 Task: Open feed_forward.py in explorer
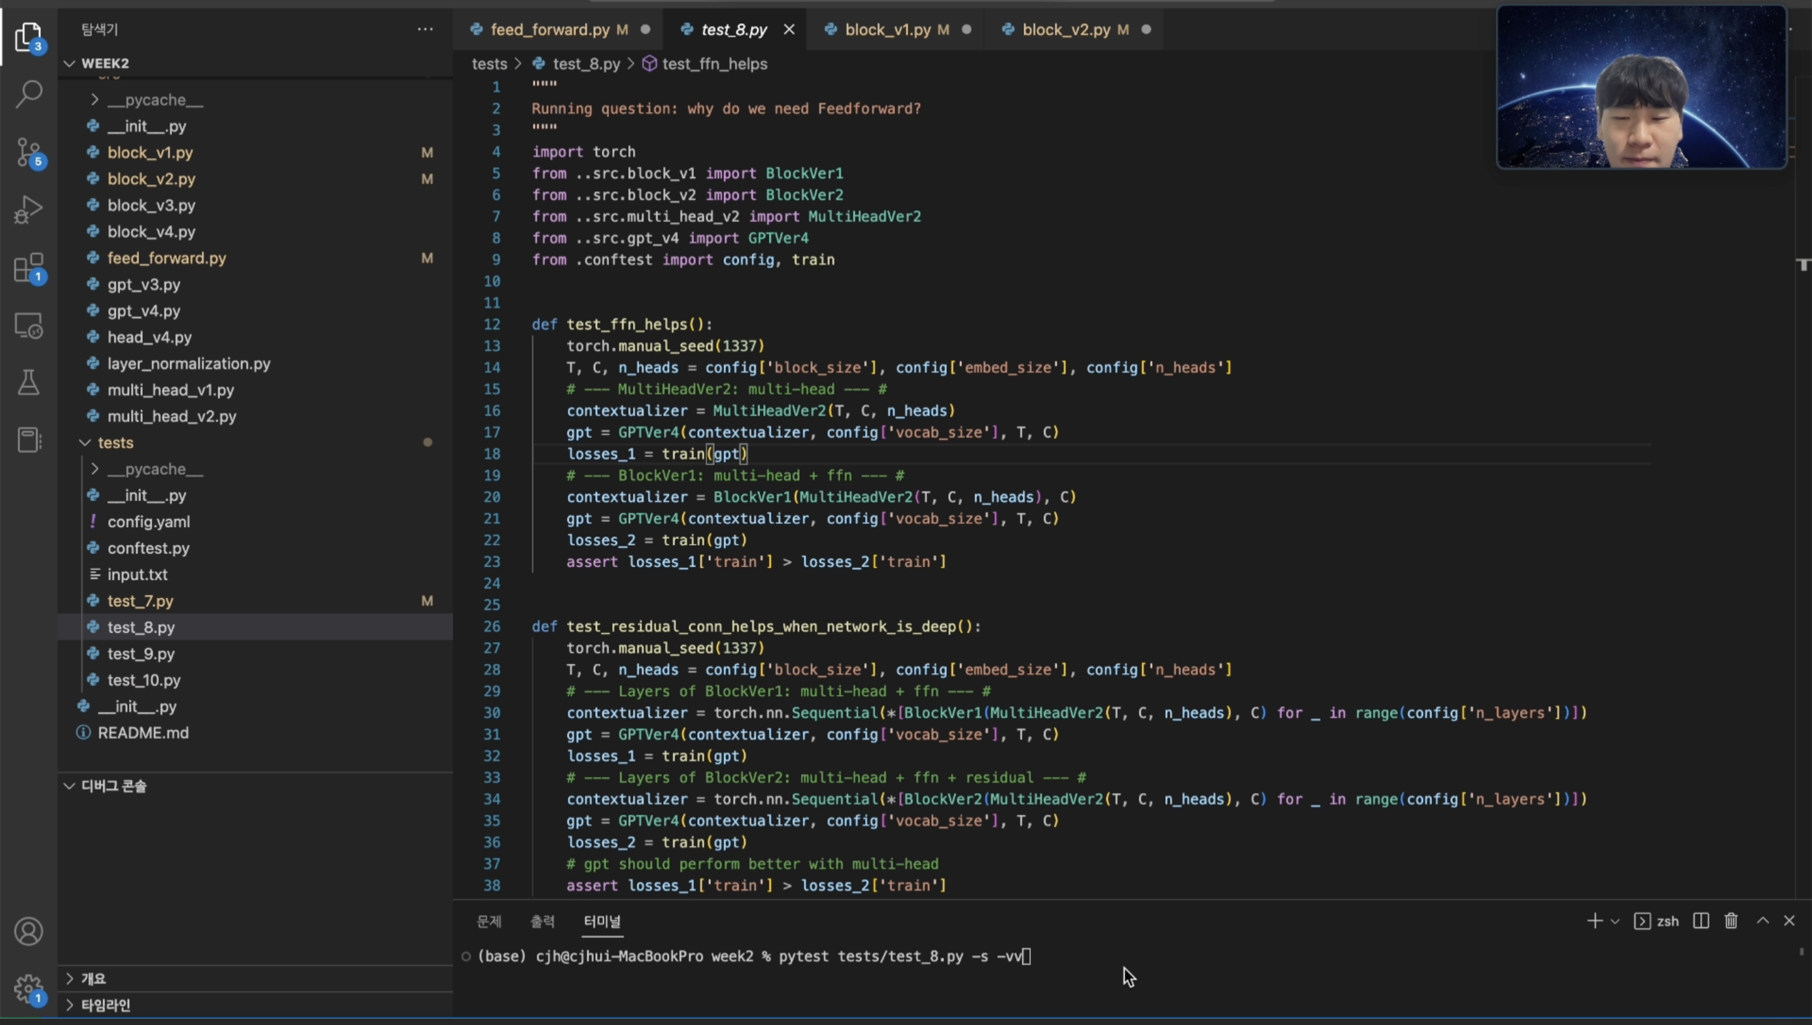(x=255, y=258)
